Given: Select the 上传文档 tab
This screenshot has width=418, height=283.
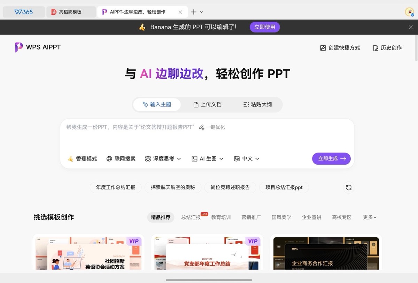Looking at the screenshot, I should (207, 104).
